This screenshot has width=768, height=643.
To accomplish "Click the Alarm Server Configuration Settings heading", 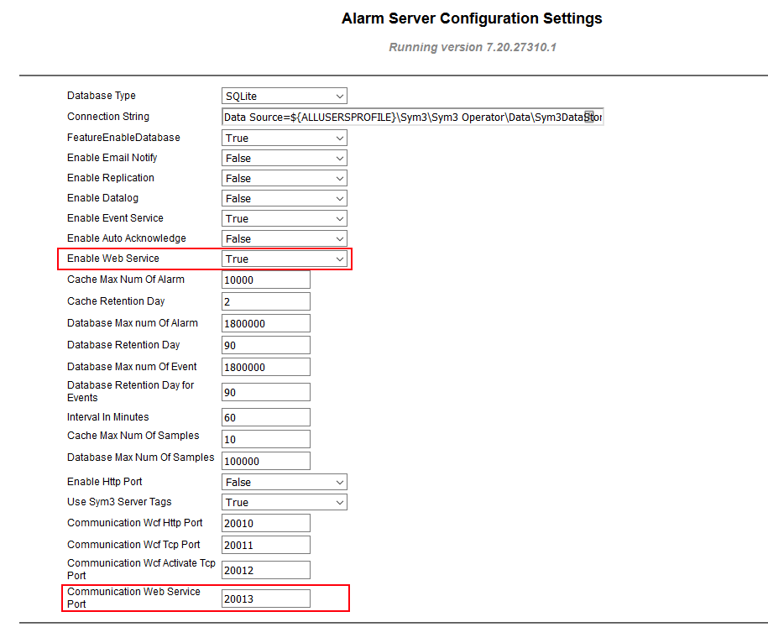I will (472, 18).
